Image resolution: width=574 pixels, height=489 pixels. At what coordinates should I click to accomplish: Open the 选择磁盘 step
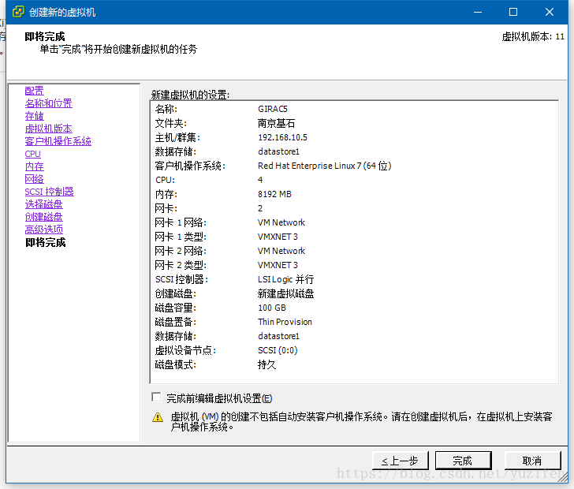click(44, 204)
